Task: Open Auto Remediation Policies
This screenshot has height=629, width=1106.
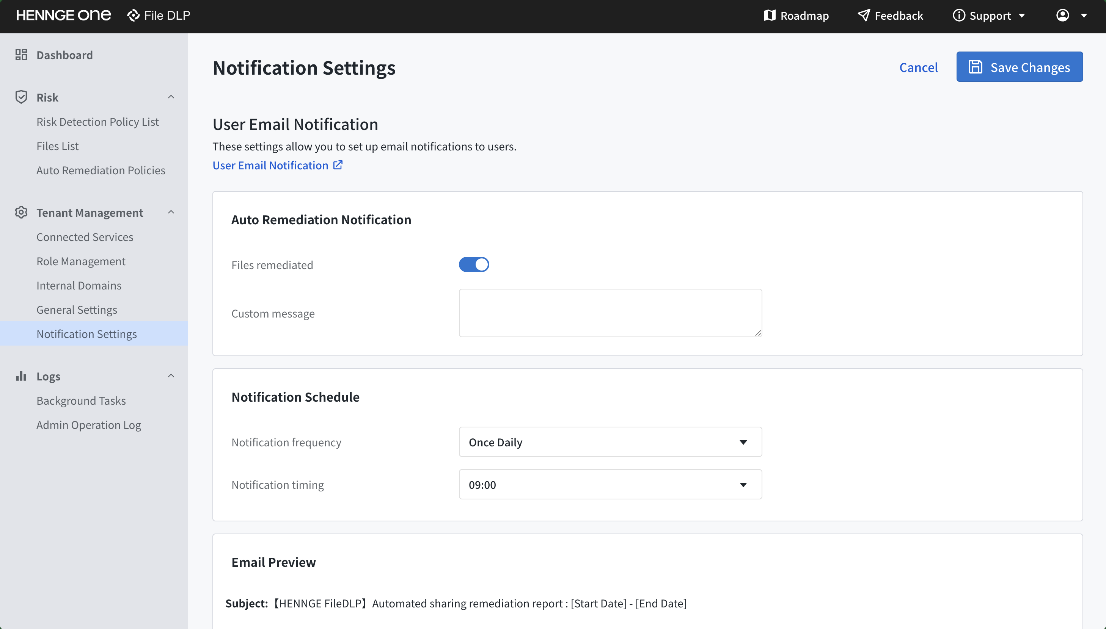Action: [101, 170]
